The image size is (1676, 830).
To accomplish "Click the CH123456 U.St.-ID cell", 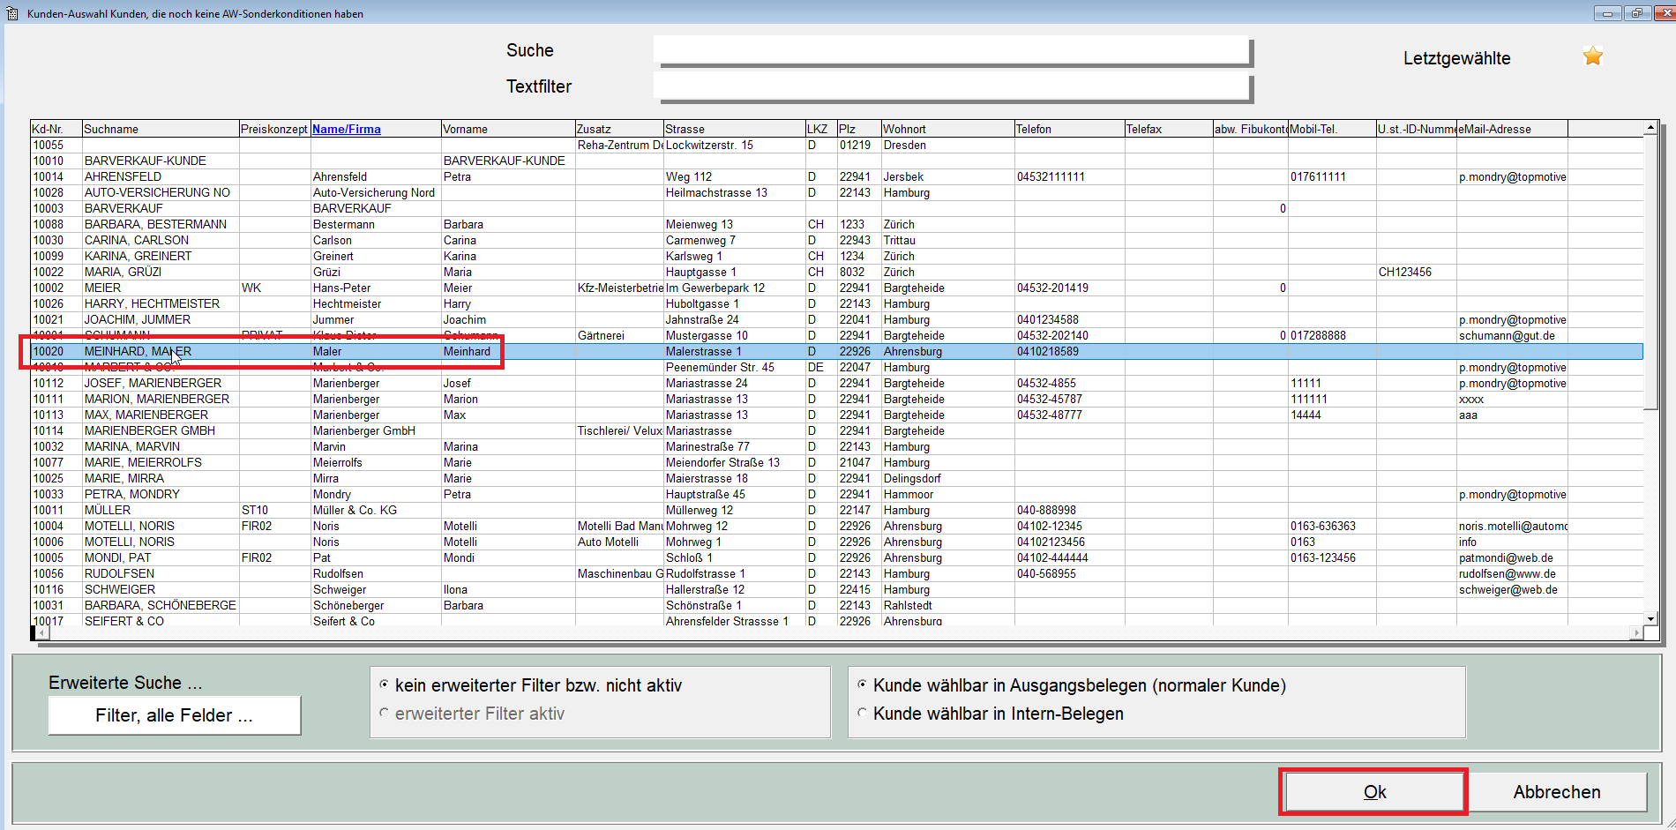I will (1416, 272).
